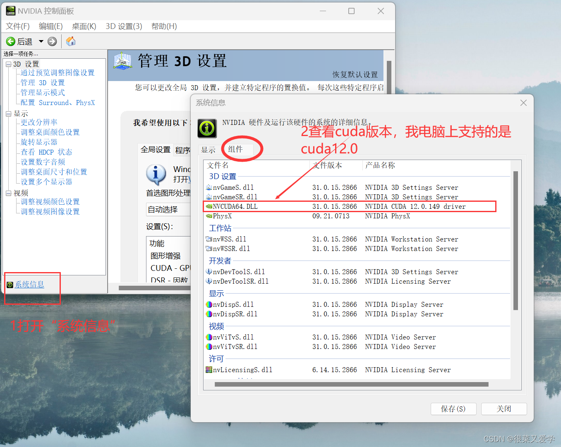The width and height of the screenshot is (561, 447).
Task: Click the nvWSS.dll file icon
Action: point(209,239)
